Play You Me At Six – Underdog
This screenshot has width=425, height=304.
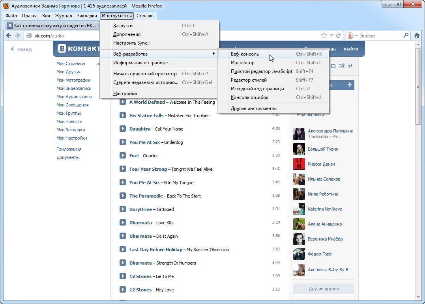tap(123, 142)
